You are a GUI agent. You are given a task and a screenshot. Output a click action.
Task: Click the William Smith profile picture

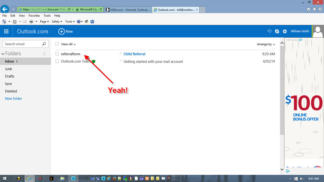tap(318, 32)
